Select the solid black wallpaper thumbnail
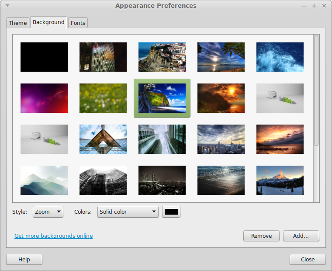The height and width of the screenshot is (271, 332). [44, 57]
